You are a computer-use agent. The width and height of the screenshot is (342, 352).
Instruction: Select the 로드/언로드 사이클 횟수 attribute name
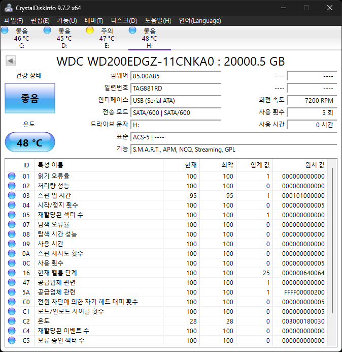71,312
